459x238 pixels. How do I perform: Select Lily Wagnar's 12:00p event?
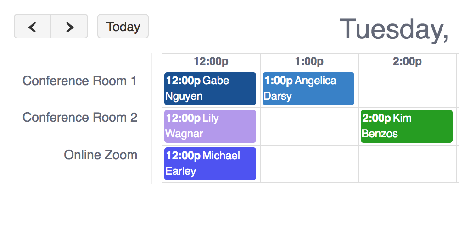coord(210,126)
